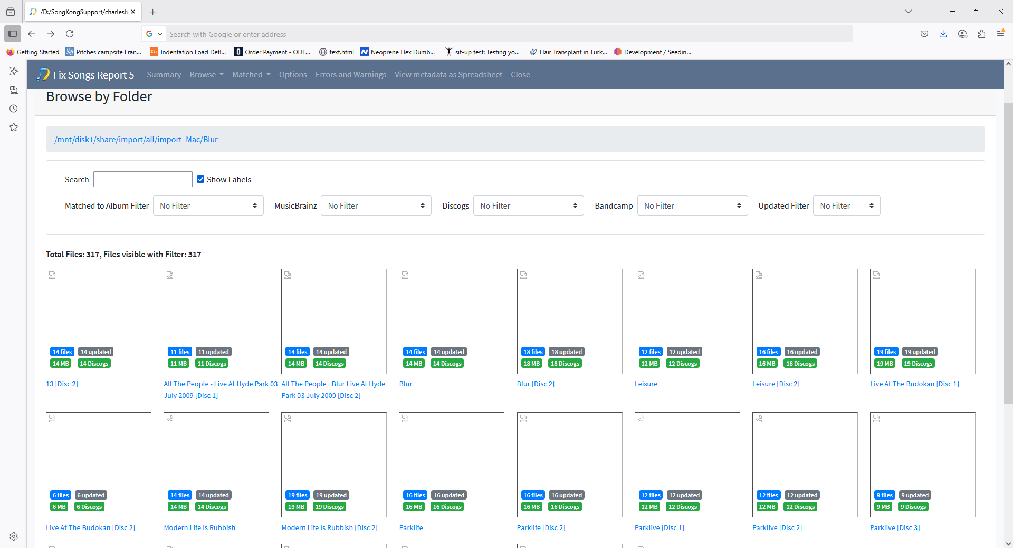The width and height of the screenshot is (1013, 548).
Task: Open the Matched to Album Filter dropdown
Action: coord(208,205)
